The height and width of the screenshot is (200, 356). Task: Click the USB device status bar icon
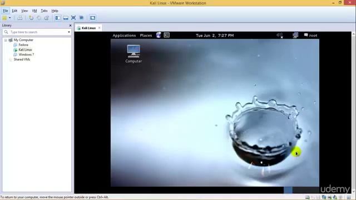[340, 198]
